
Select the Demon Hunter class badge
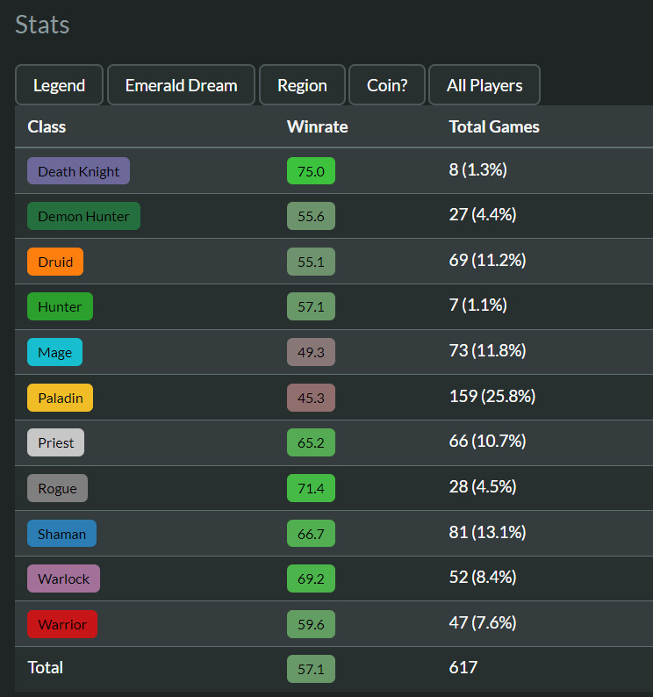click(83, 216)
